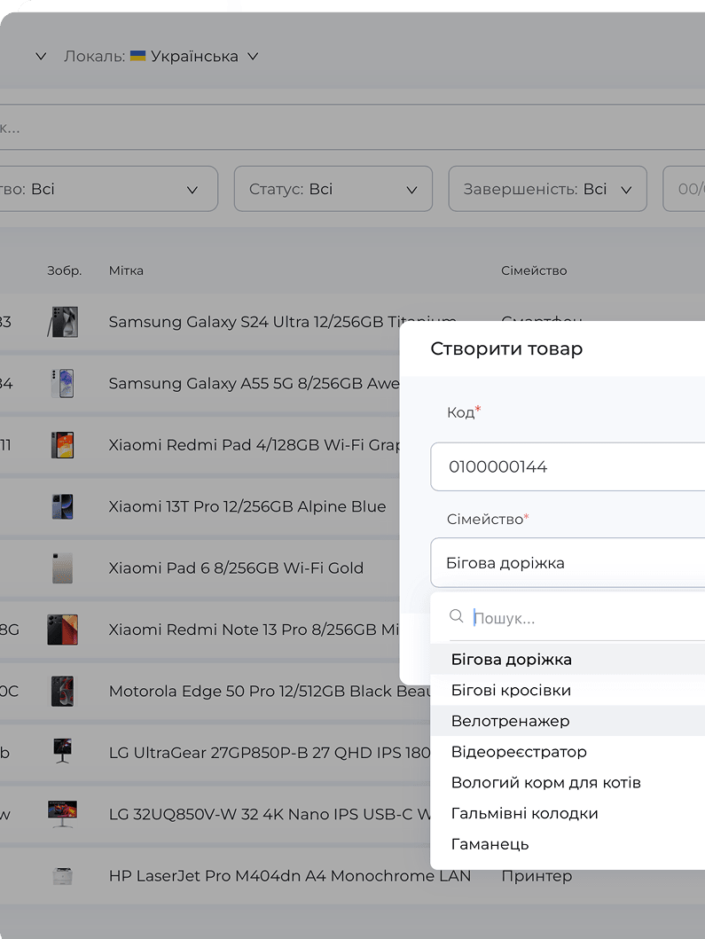
Task: Click LG UltraGear 27GP850P-B label
Action: 270,753
